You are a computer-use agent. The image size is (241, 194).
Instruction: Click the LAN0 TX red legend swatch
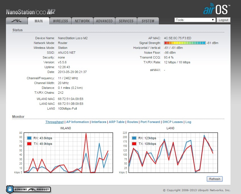[x=134, y=144]
